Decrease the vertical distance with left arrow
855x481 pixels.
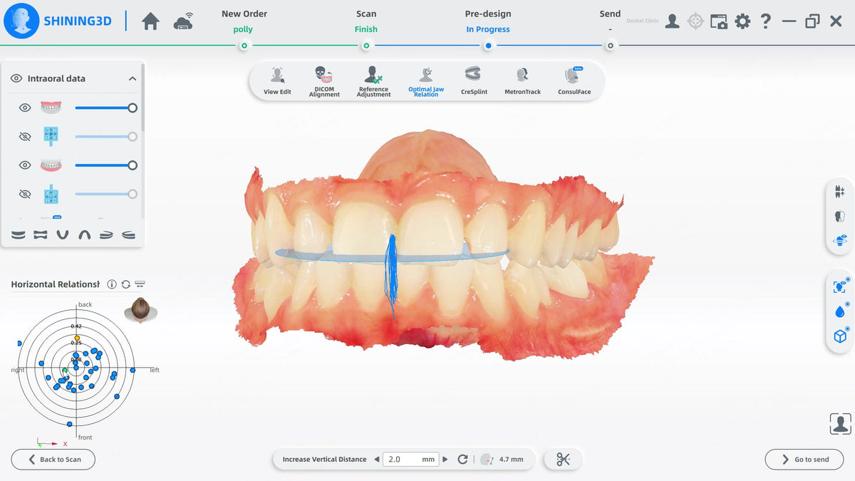377,460
